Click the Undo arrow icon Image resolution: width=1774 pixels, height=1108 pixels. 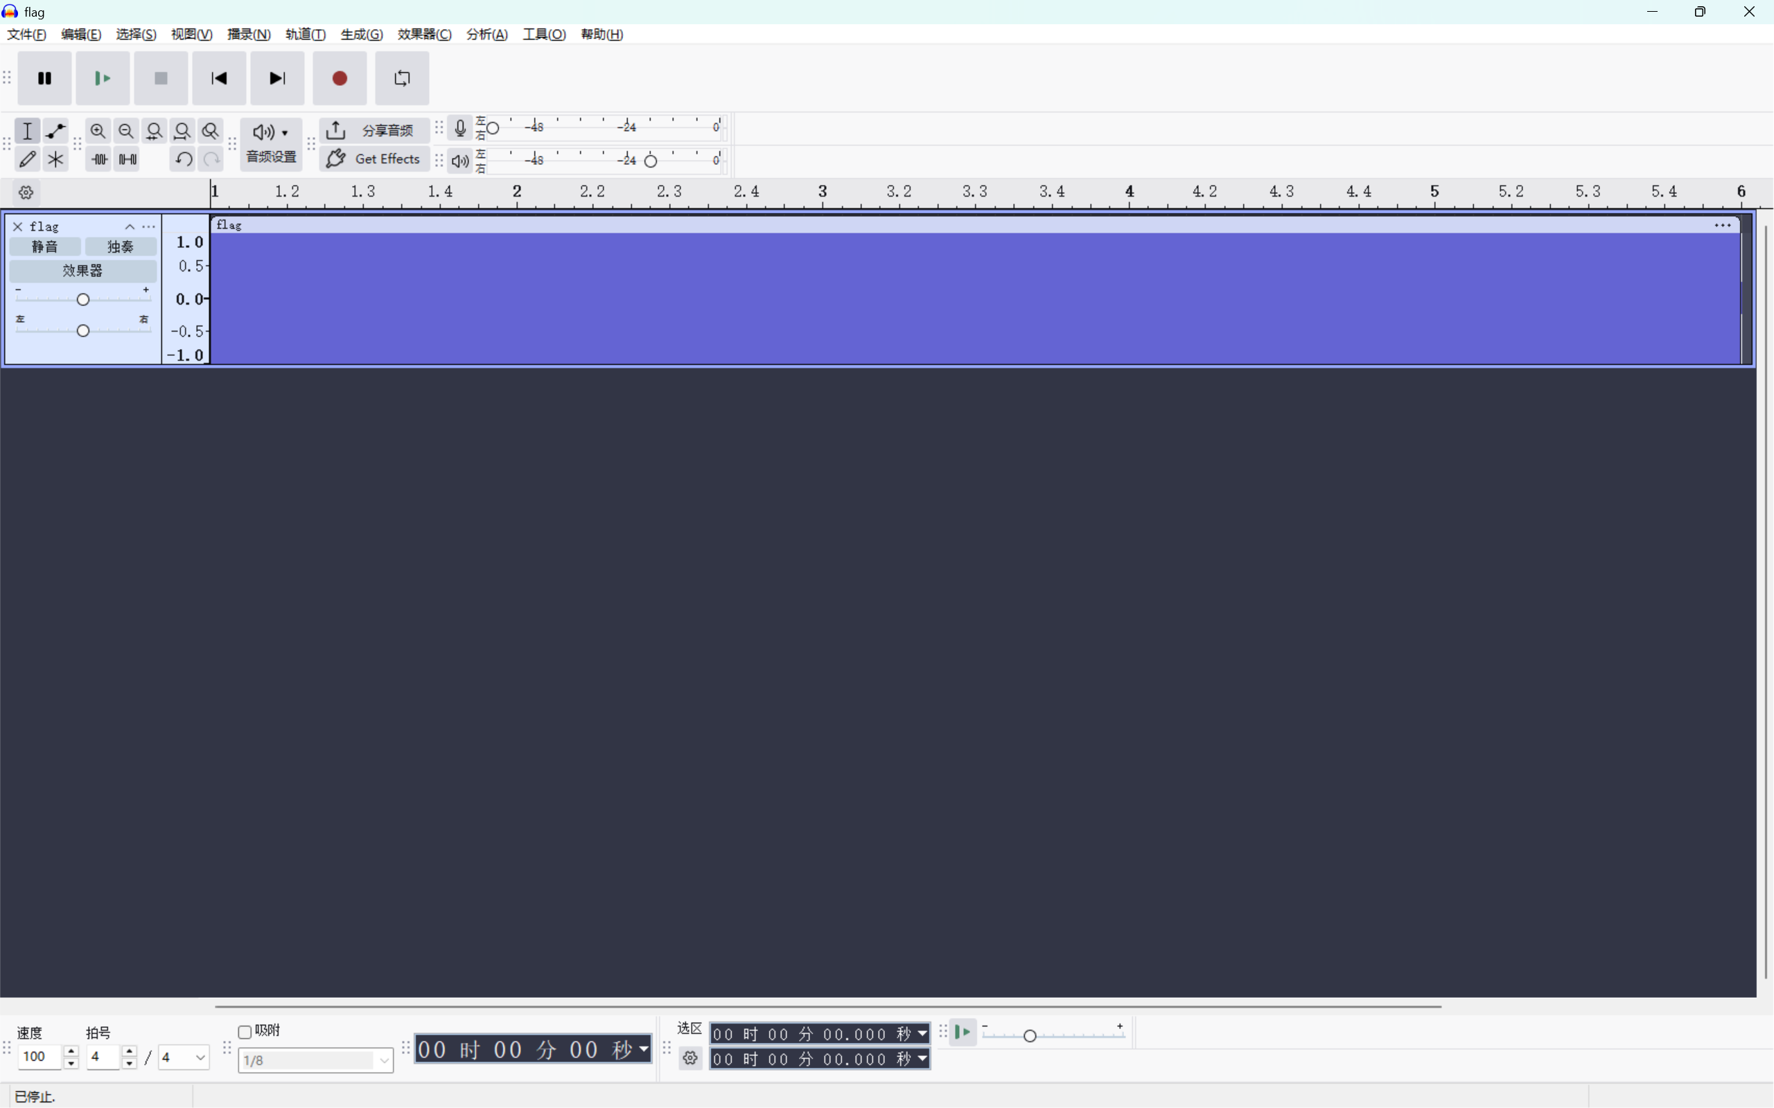click(x=183, y=159)
